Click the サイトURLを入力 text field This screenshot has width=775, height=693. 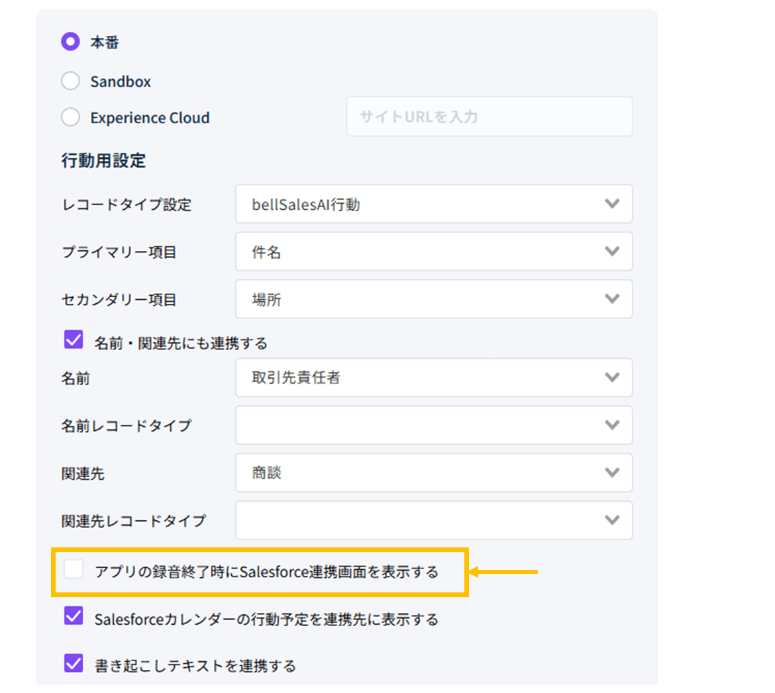(489, 117)
